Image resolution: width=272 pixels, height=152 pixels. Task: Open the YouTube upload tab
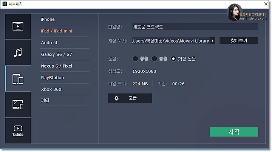[18, 131]
